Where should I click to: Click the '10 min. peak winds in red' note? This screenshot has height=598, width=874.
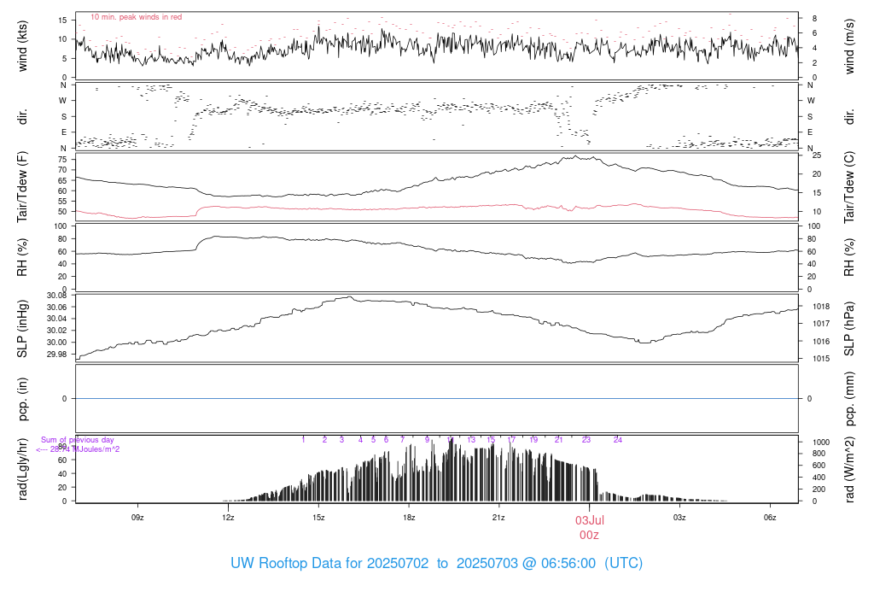(136, 17)
